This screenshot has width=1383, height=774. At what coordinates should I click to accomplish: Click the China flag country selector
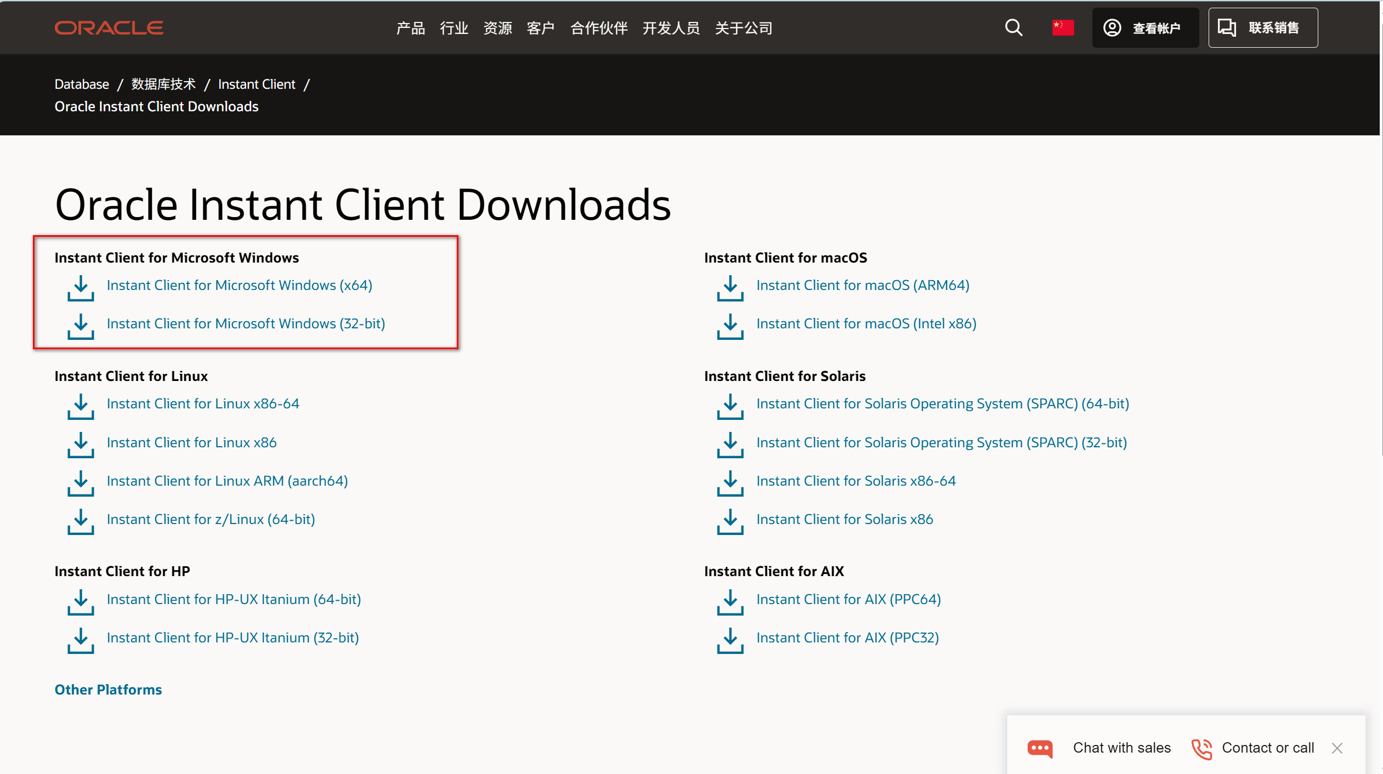coord(1062,28)
